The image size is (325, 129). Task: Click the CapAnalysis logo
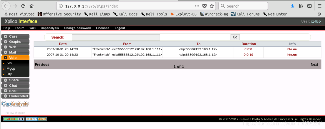[15, 104]
